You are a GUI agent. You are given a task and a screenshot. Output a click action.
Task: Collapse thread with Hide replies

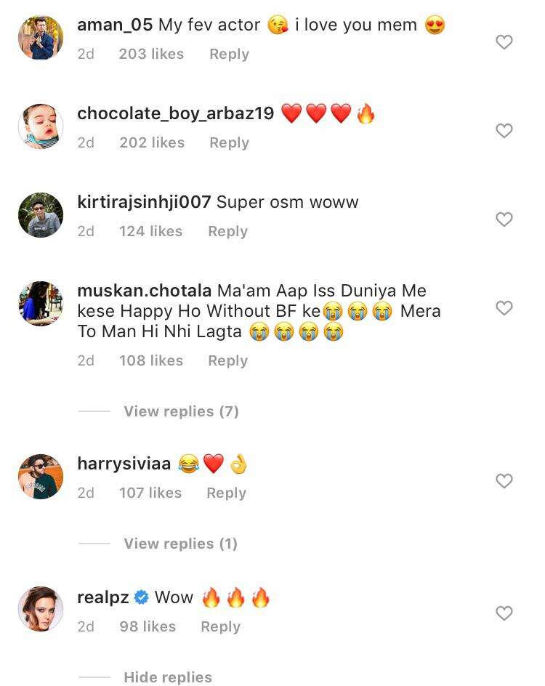point(168,677)
